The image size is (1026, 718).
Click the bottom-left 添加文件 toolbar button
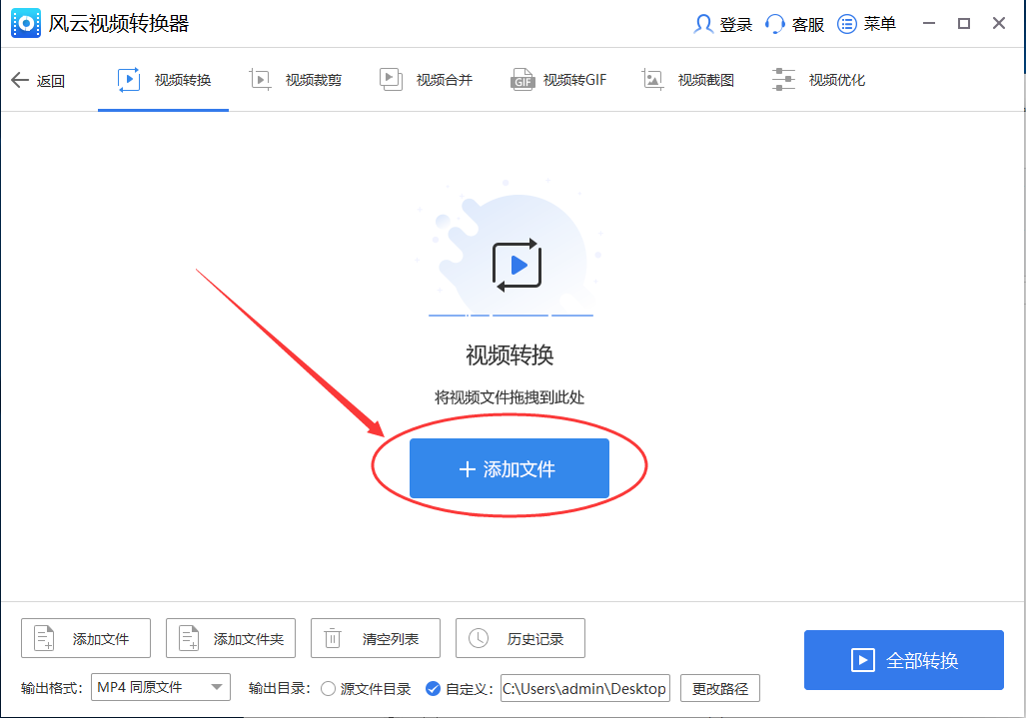(86, 638)
